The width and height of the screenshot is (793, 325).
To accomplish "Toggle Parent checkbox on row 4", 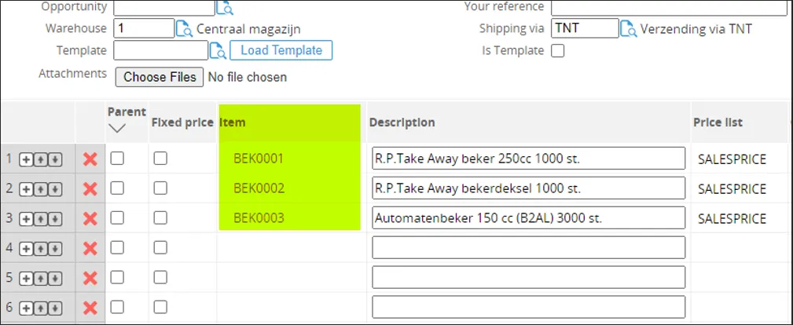I will [x=117, y=248].
